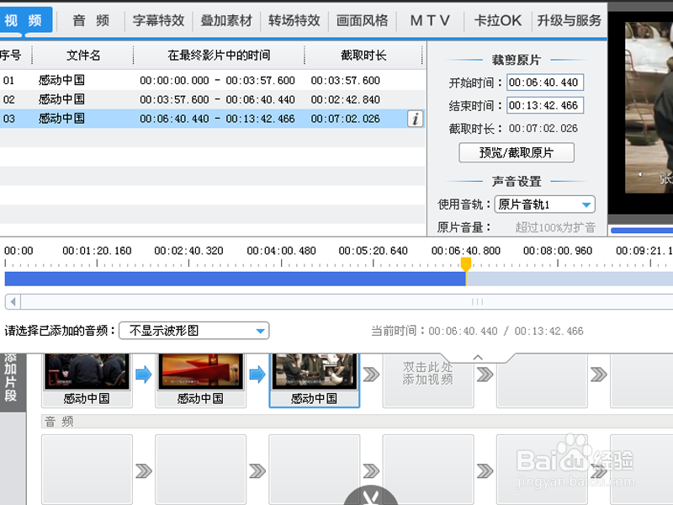Click gray chevron arrow after third clip
This screenshot has width=673, height=505.
click(x=371, y=375)
